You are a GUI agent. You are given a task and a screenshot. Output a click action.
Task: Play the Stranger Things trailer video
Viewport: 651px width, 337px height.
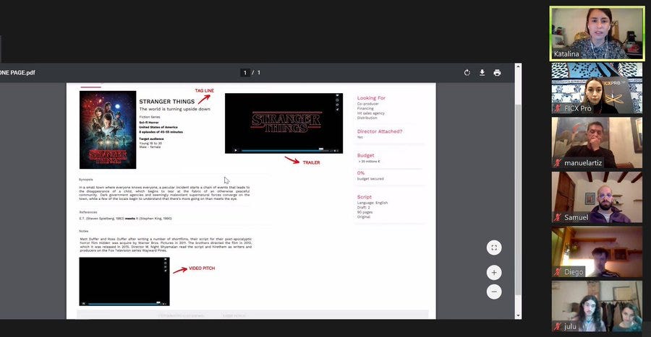[235, 150]
